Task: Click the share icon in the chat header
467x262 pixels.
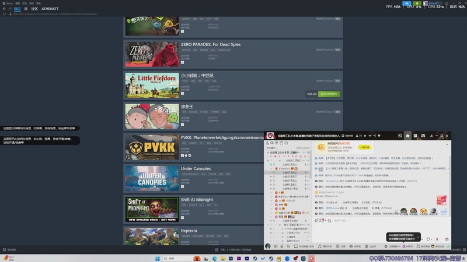Action: click(x=374, y=136)
